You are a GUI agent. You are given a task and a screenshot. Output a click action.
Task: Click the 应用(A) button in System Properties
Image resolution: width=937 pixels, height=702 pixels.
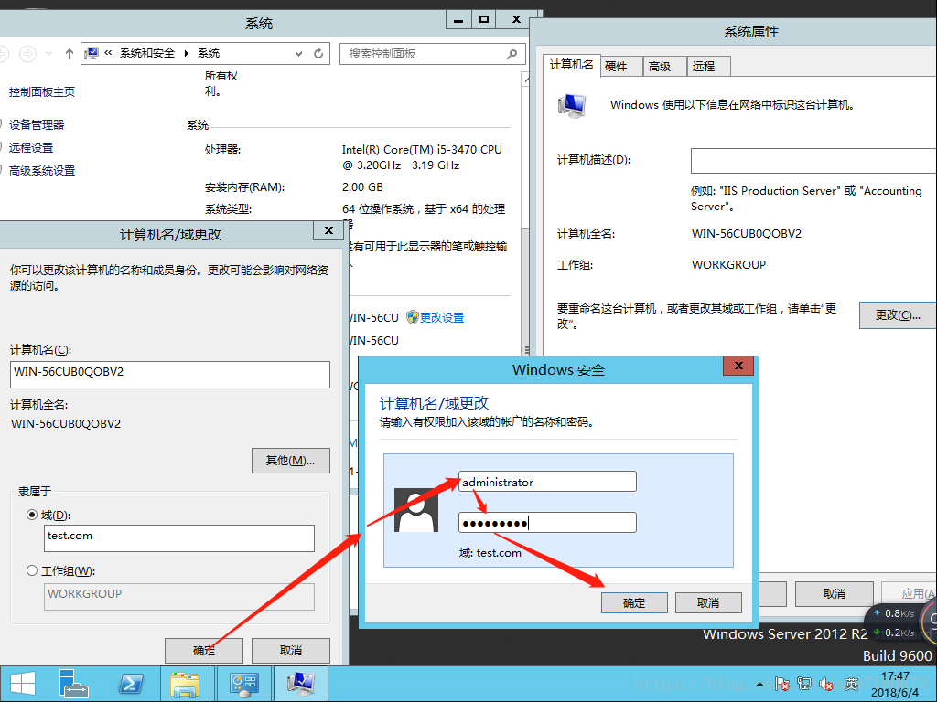910,594
